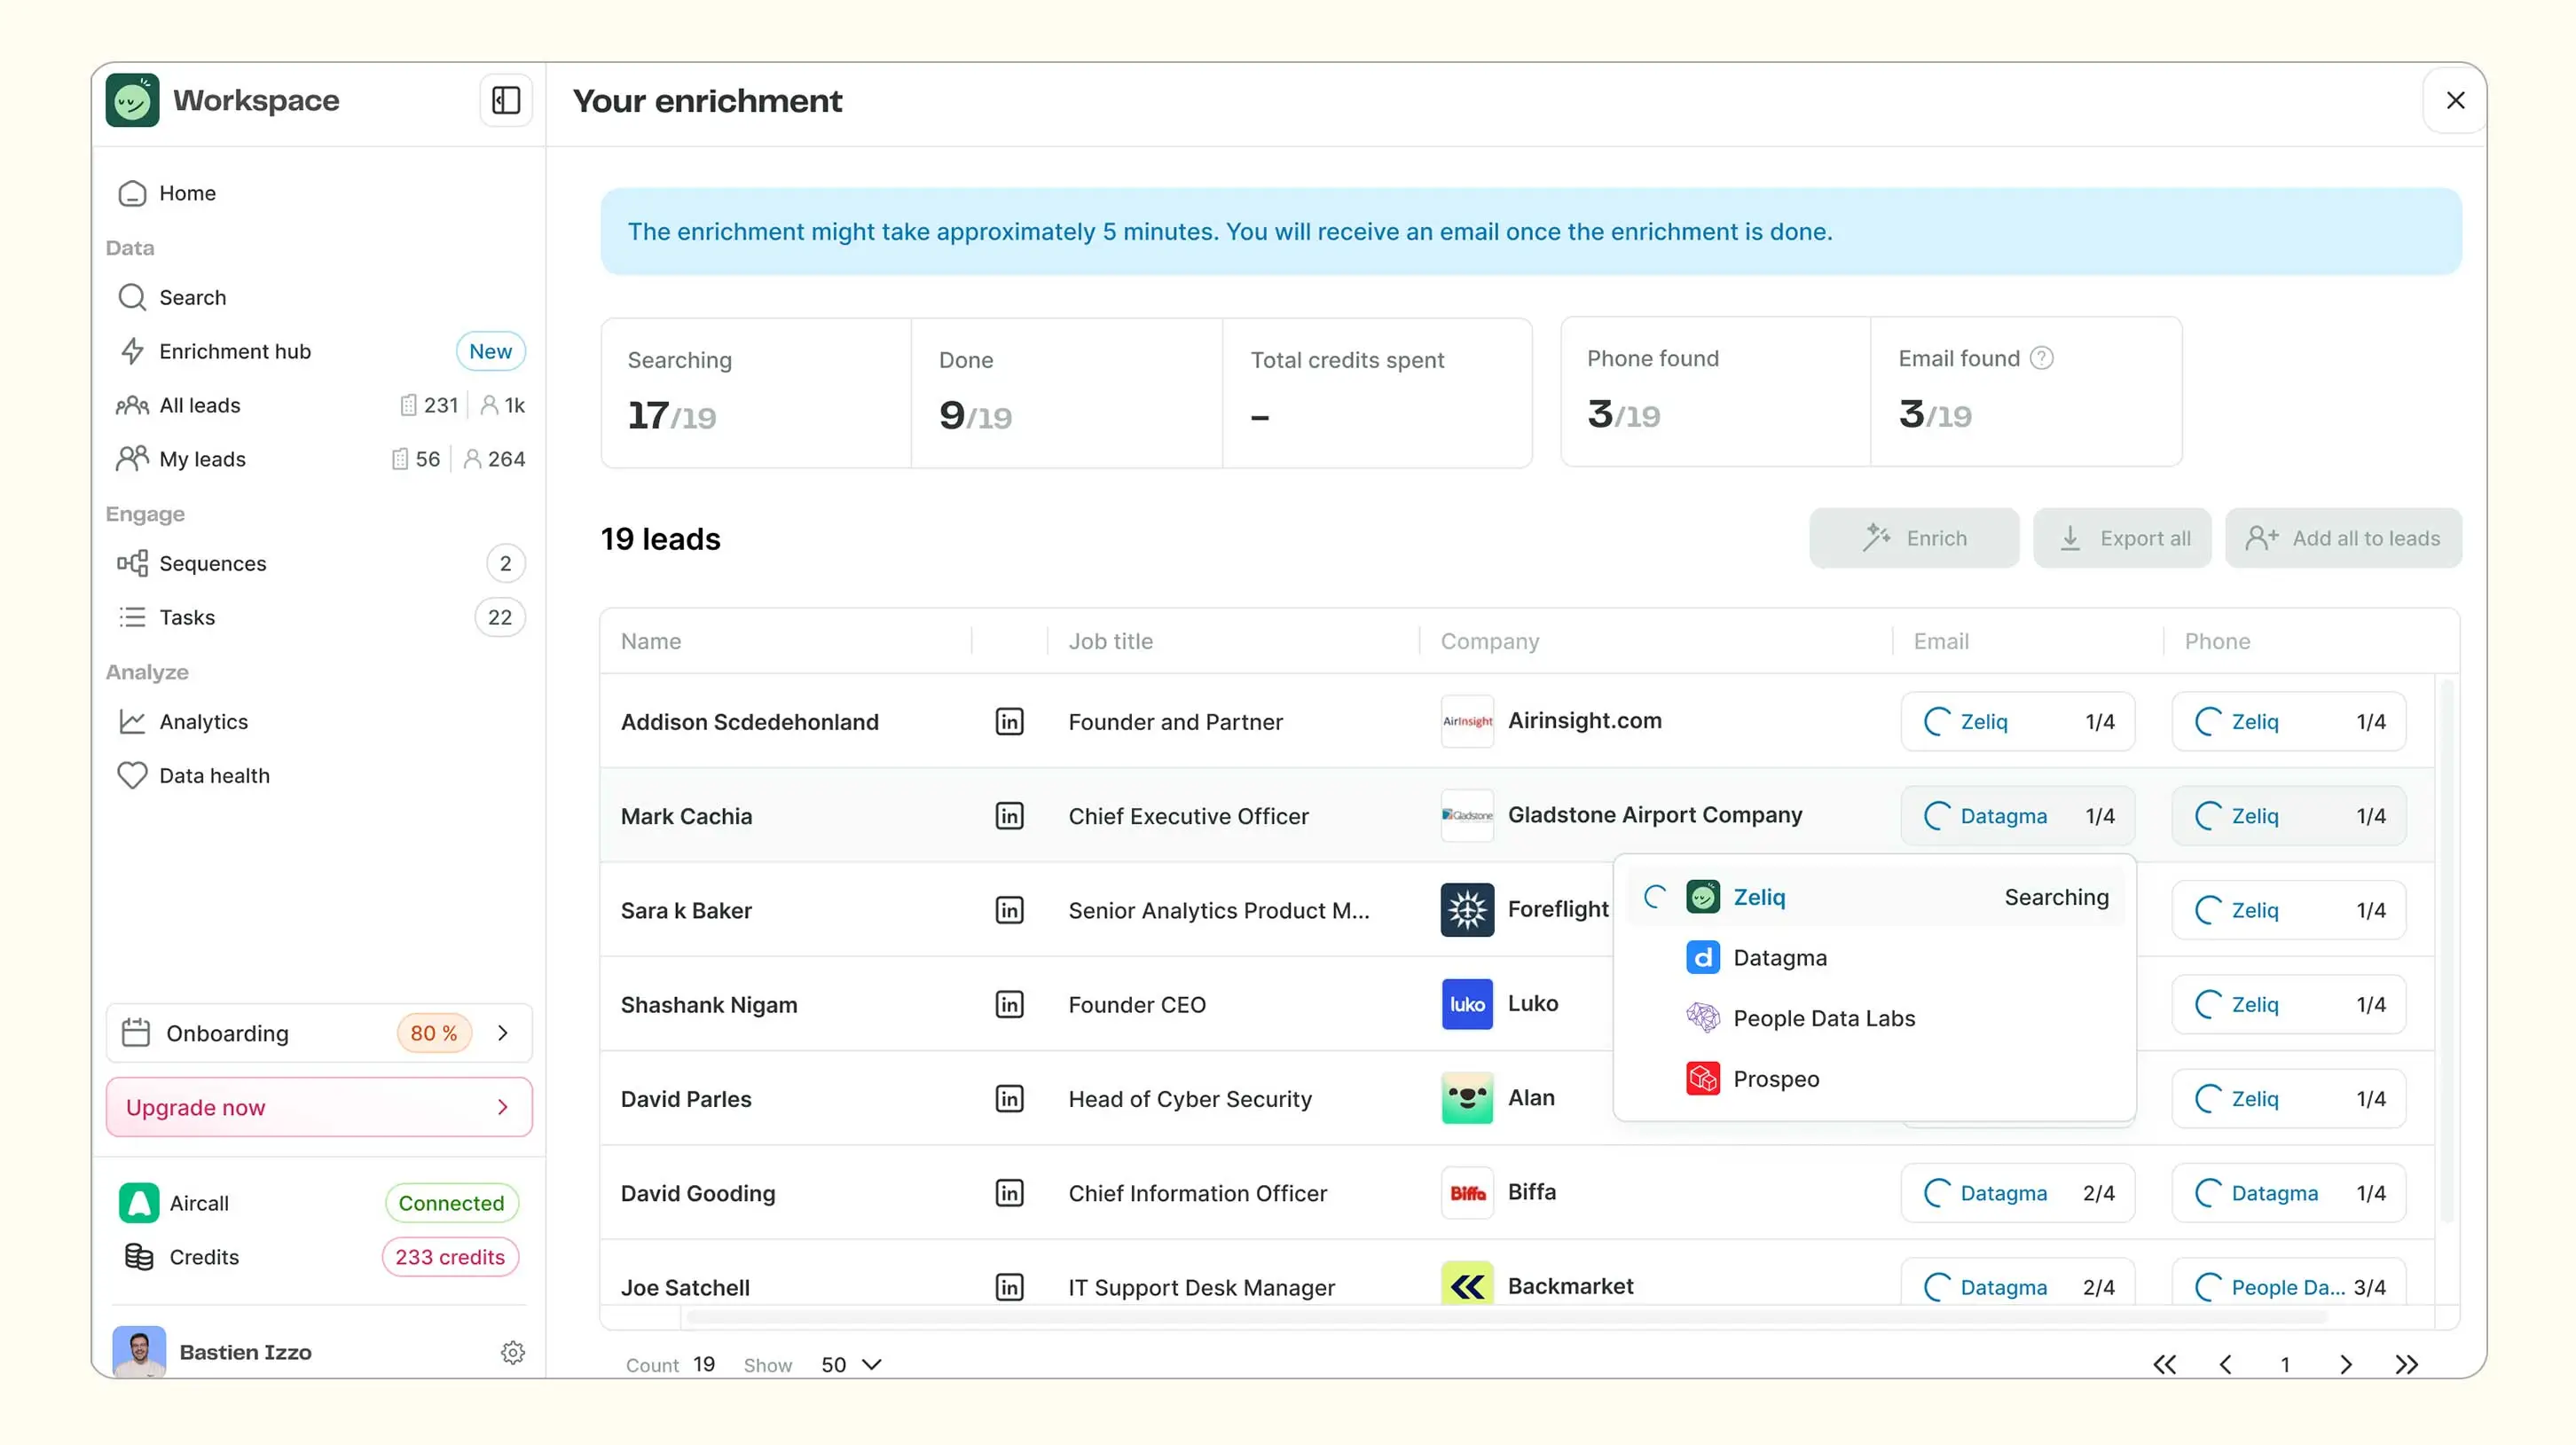Image resolution: width=2576 pixels, height=1445 pixels.
Task: Jump to the last page with double-chevron
Action: tap(2407, 1364)
